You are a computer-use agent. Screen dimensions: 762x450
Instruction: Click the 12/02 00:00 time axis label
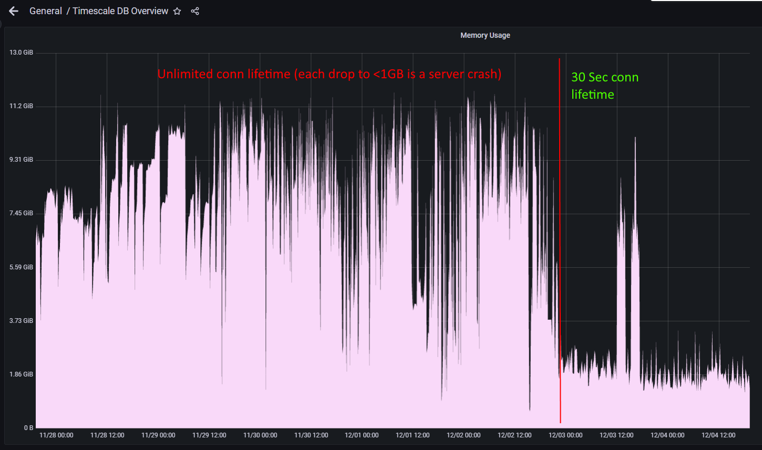[x=464, y=435]
